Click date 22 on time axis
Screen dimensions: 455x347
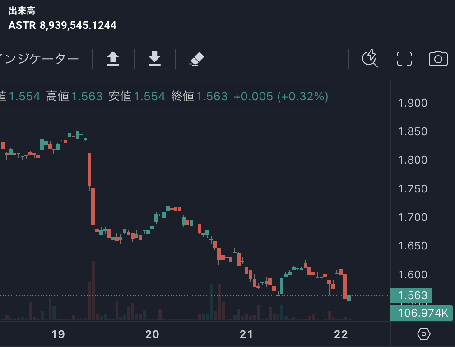tap(341, 334)
